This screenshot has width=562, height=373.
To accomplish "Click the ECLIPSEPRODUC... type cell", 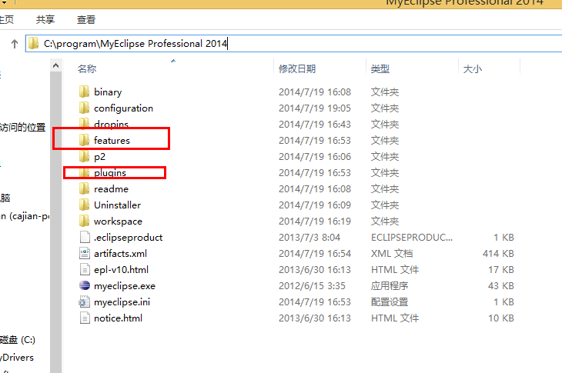I will pos(412,238).
